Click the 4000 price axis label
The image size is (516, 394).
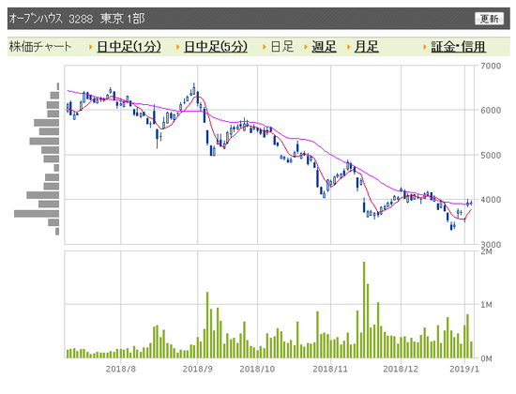pos(491,200)
